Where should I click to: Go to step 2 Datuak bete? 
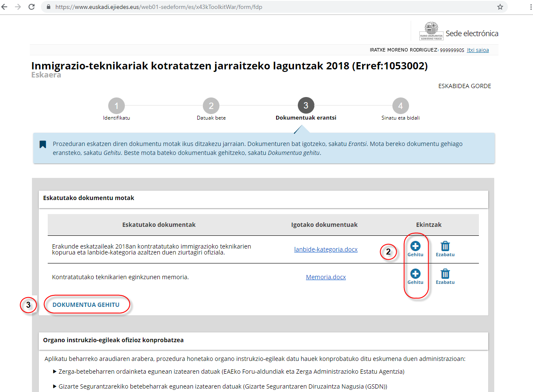coord(211,106)
